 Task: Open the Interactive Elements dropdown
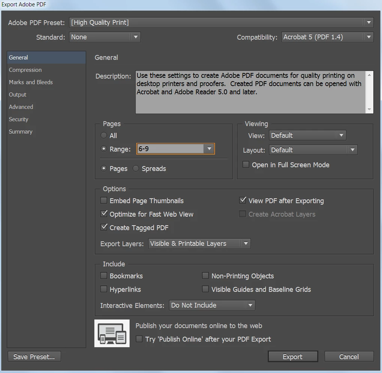click(212, 305)
